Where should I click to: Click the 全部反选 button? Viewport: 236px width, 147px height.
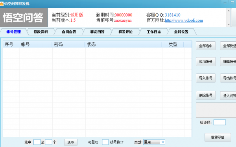tap(228, 46)
